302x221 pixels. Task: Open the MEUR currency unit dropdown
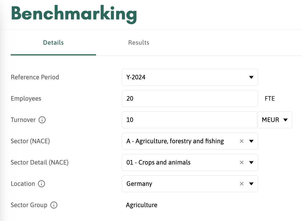coord(275,120)
